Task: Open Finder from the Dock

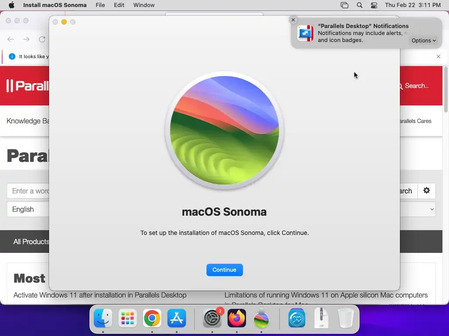Action: coord(103,318)
